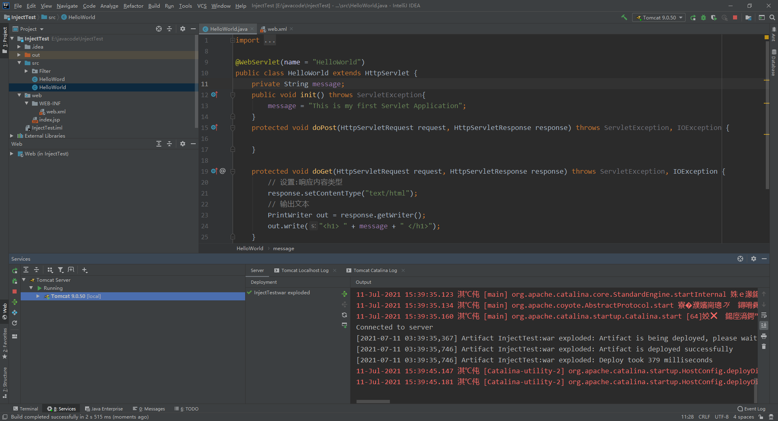Image resolution: width=778 pixels, height=421 pixels.
Task: Open Project Structure icon in top toolbar
Action: pyautogui.click(x=748, y=17)
